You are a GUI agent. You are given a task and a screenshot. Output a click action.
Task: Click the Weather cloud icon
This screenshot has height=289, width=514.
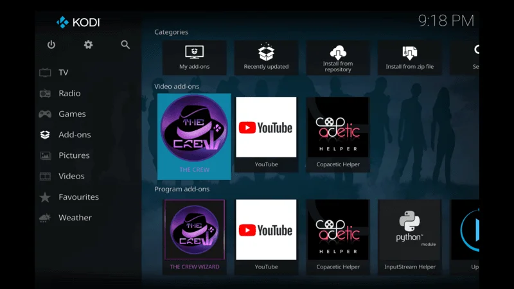(x=45, y=218)
